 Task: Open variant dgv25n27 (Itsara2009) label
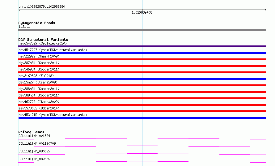coord(38,82)
